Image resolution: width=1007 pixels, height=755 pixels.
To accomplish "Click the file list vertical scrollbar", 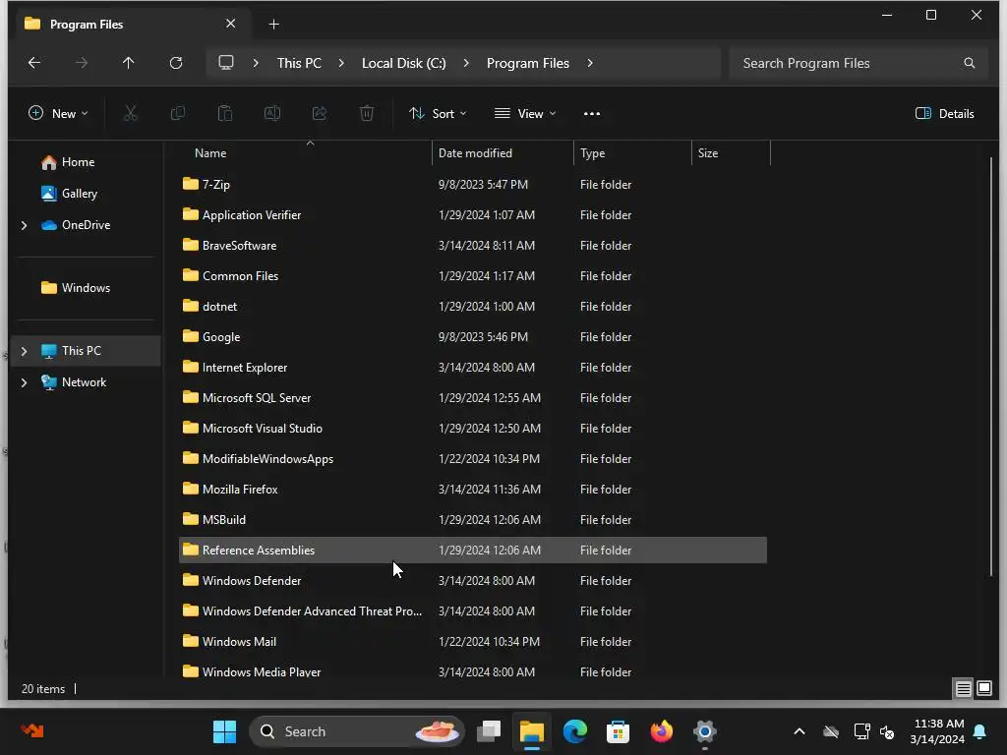I will (991, 366).
